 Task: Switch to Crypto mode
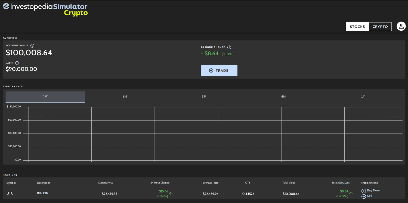click(380, 27)
